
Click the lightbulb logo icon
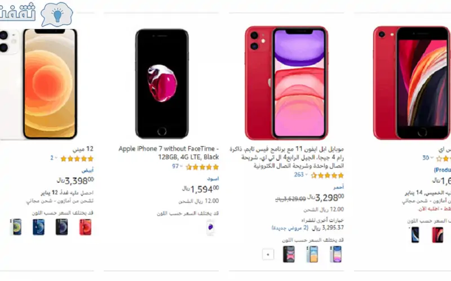(57, 14)
